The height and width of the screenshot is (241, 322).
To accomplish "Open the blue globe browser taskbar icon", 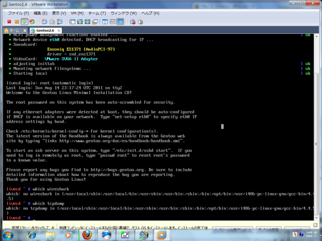I will tap(106, 235).
